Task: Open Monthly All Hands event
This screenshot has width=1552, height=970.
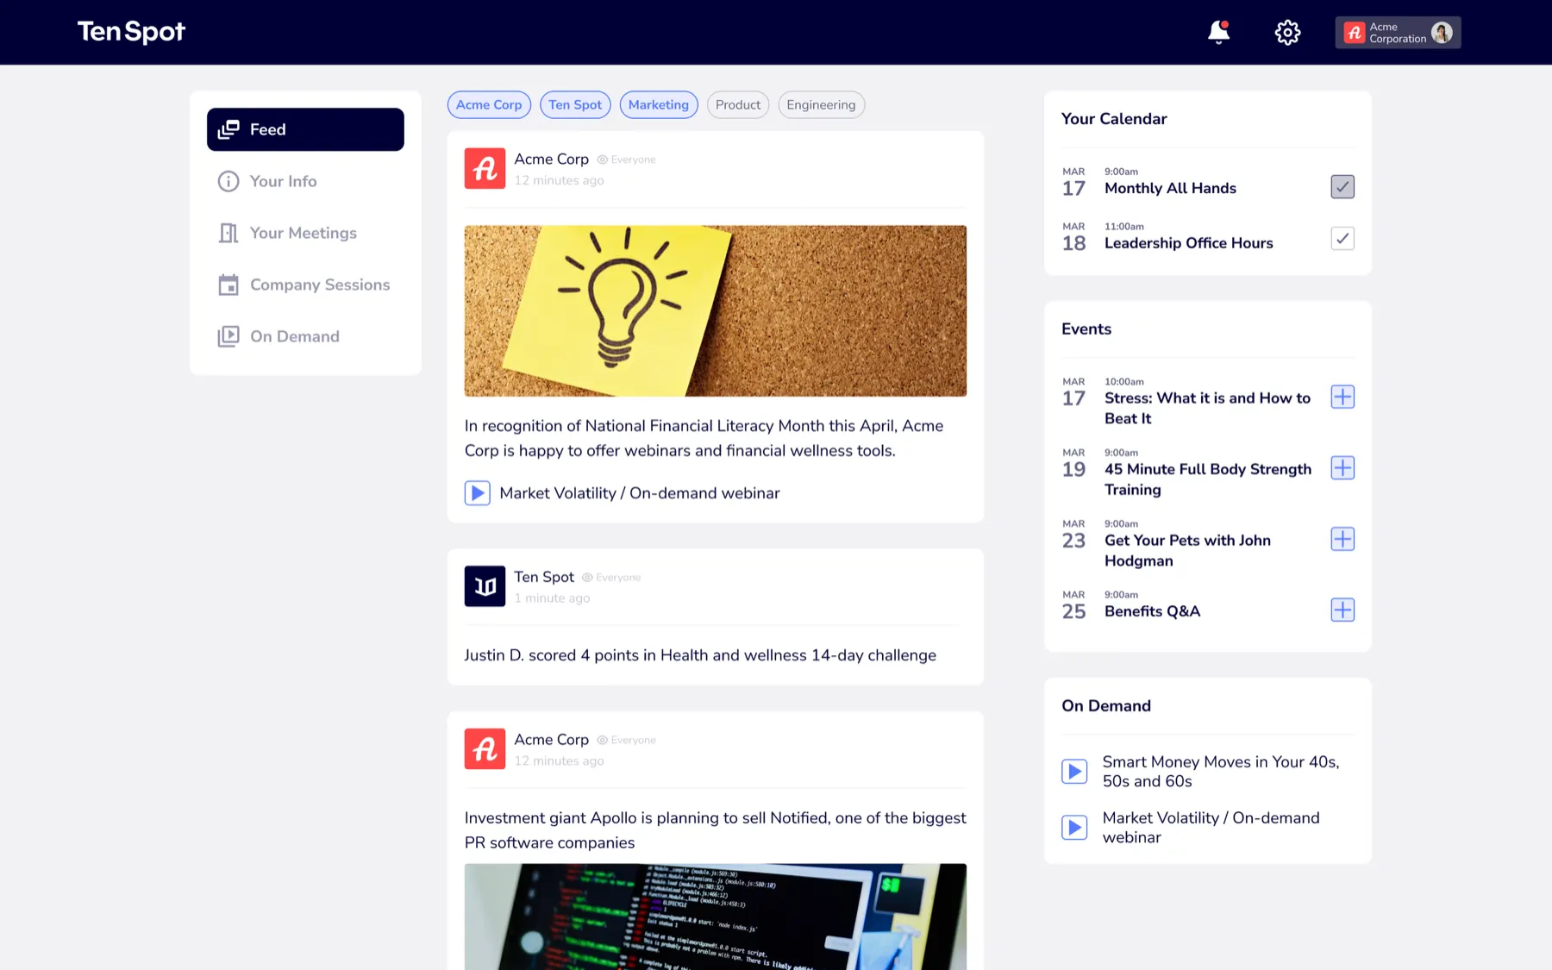Action: 1170,188
